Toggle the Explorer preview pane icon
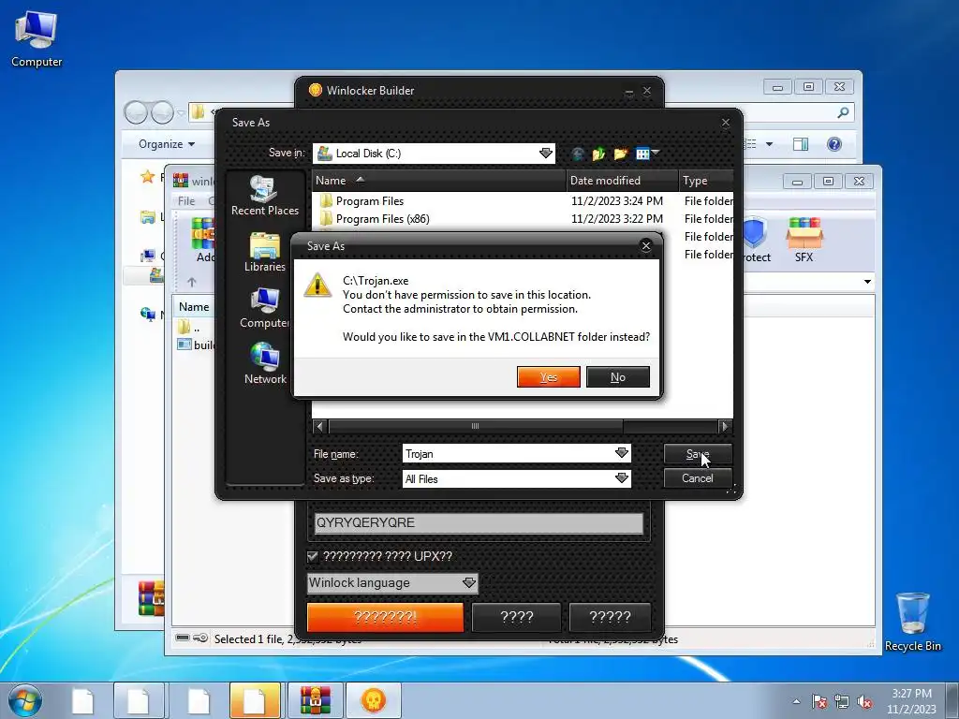The image size is (959, 719). pos(800,144)
